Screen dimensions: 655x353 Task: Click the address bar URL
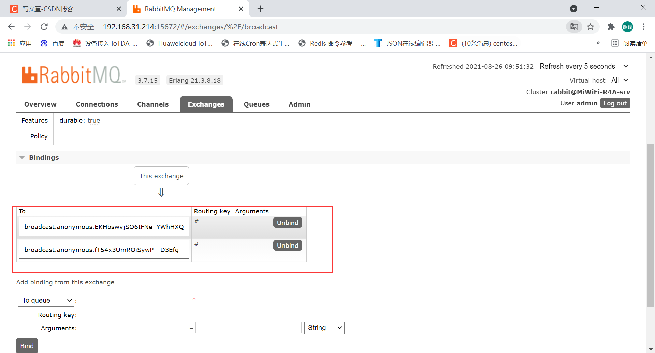click(x=190, y=27)
